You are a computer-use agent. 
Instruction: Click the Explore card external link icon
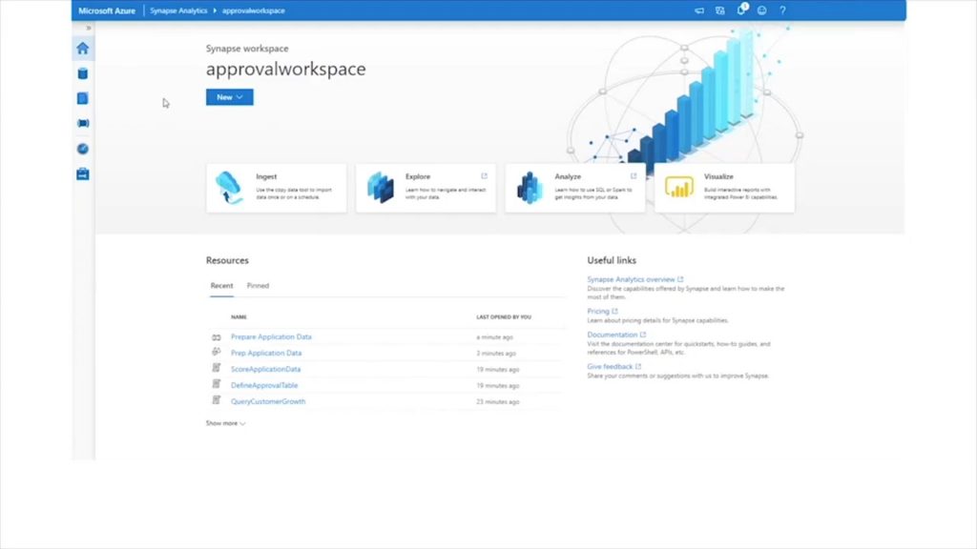click(x=484, y=176)
